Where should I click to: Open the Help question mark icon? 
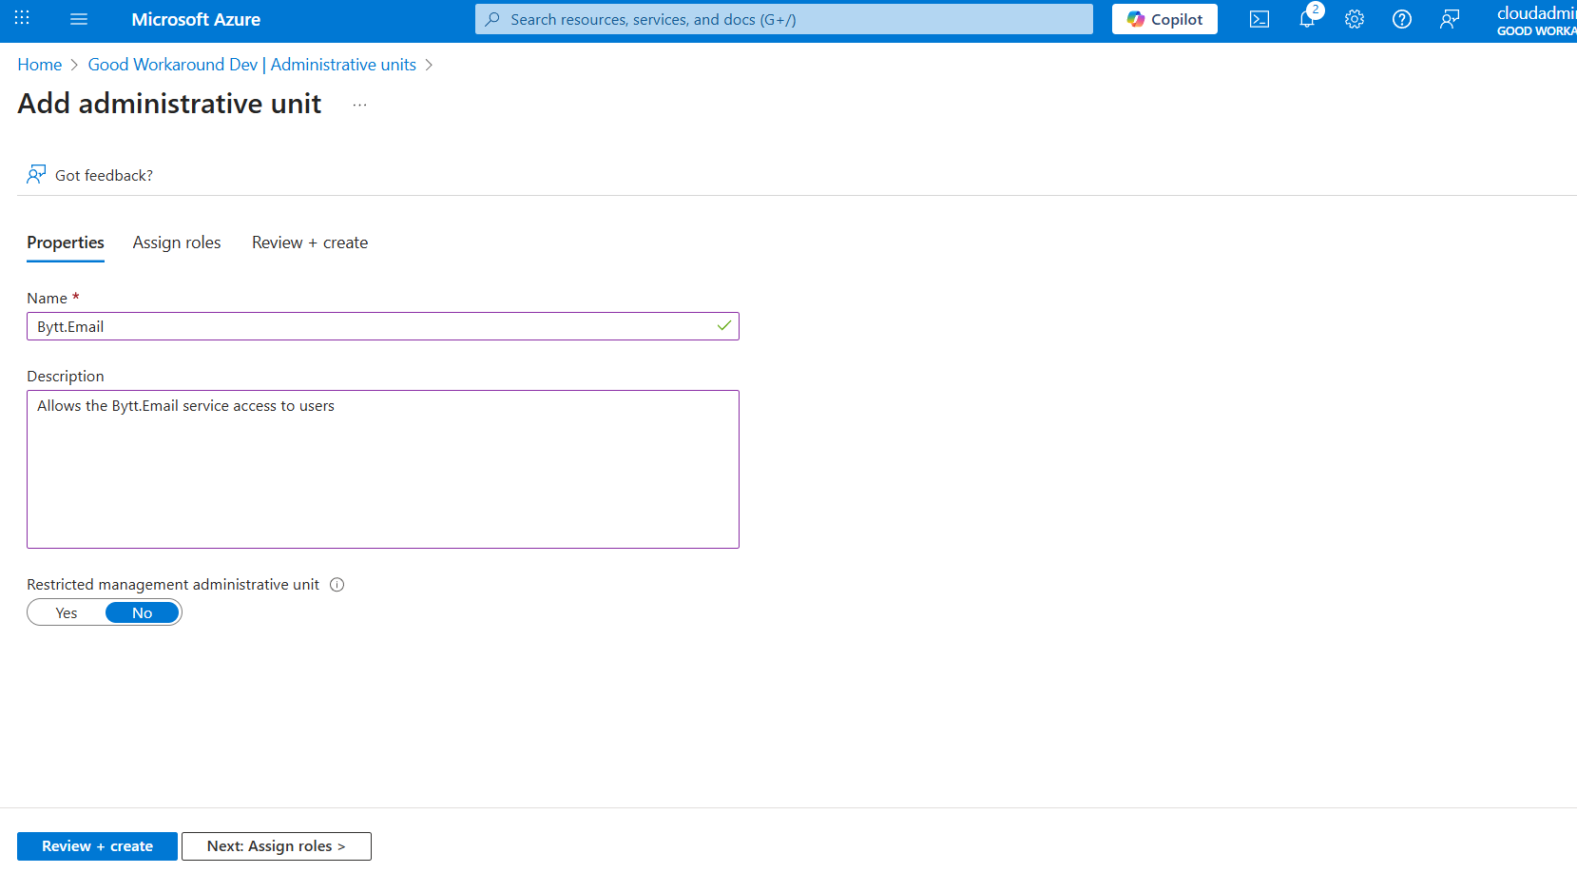[x=1402, y=19]
